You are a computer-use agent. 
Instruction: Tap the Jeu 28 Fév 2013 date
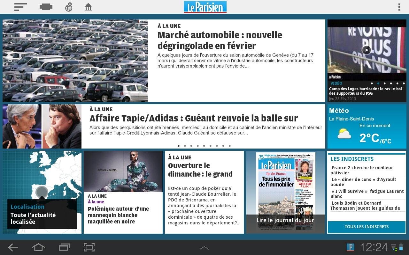(x=343, y=98)
